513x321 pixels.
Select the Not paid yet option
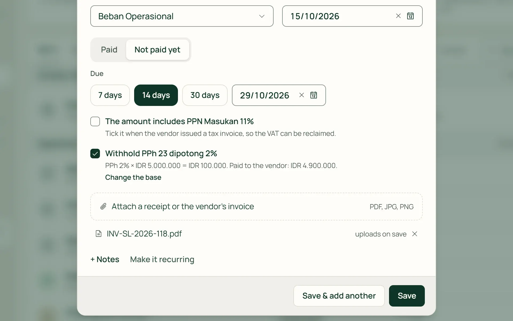click(157, 50)
